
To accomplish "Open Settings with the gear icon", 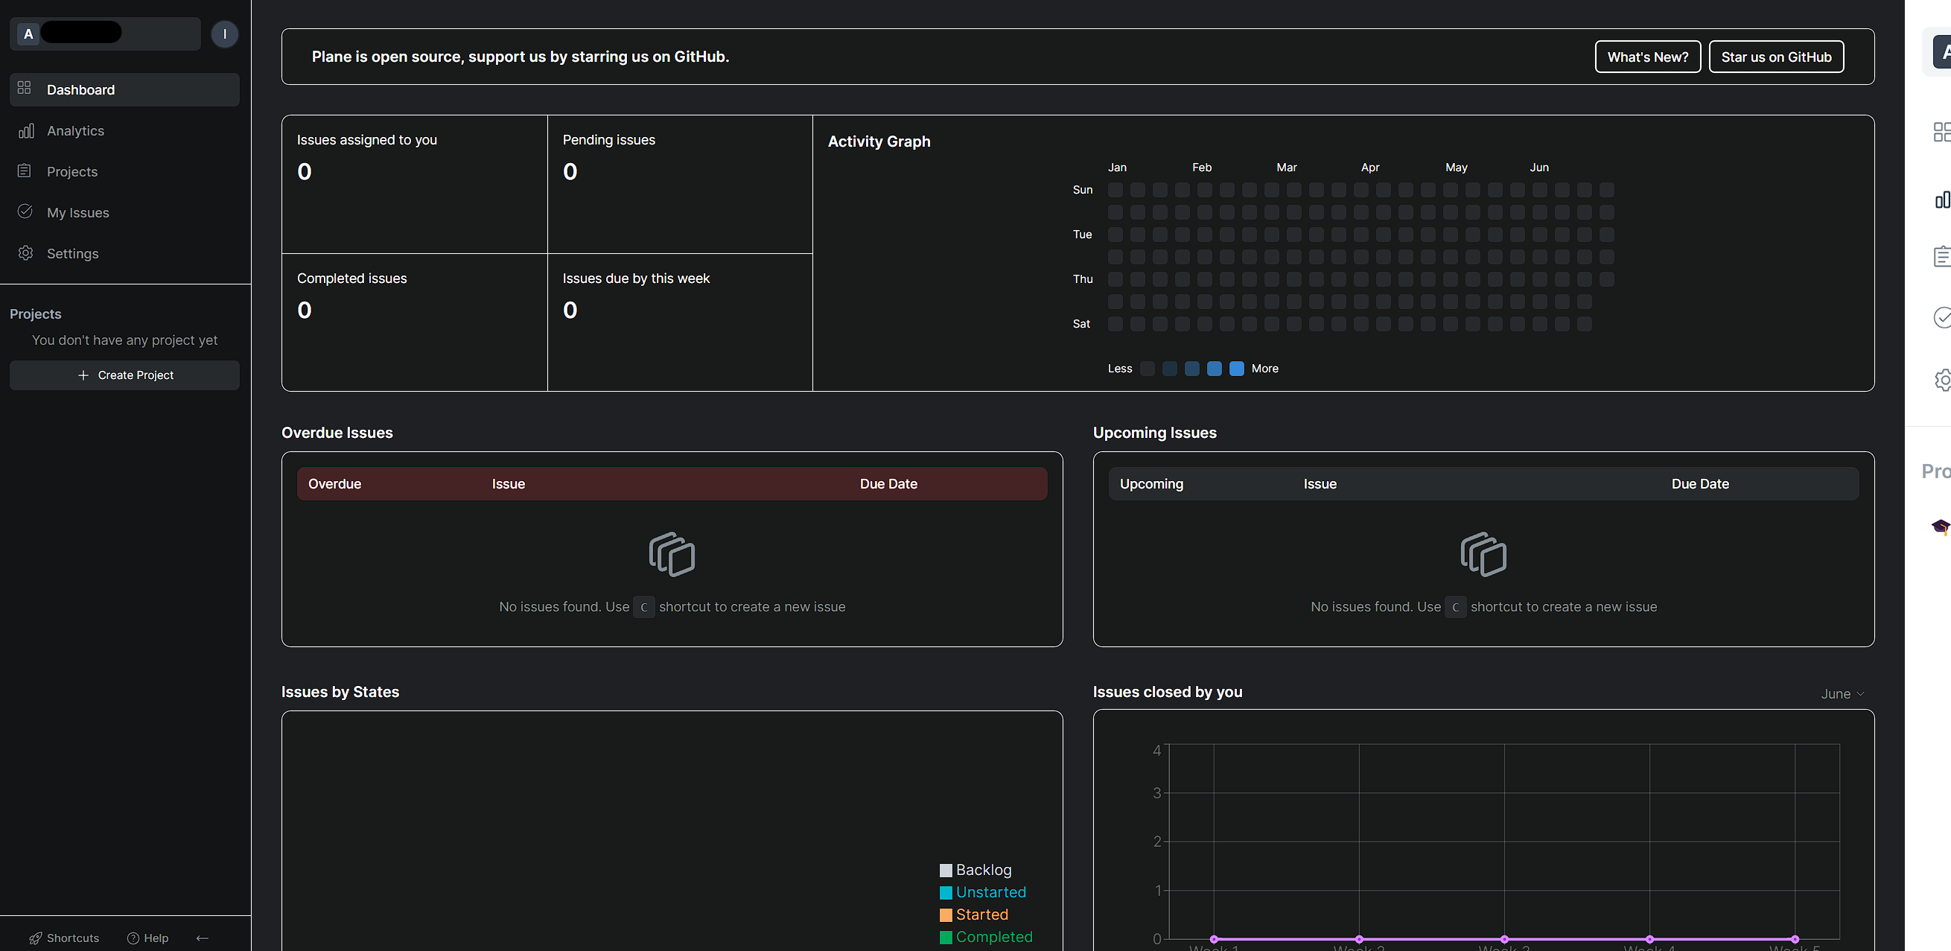I will click(x=25, y=253).
